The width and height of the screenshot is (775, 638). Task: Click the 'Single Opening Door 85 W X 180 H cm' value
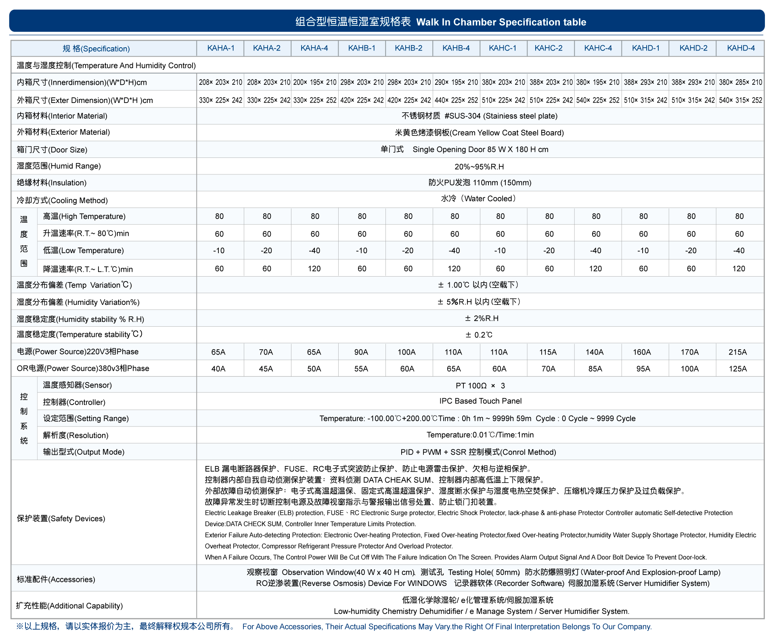point(480,149)
